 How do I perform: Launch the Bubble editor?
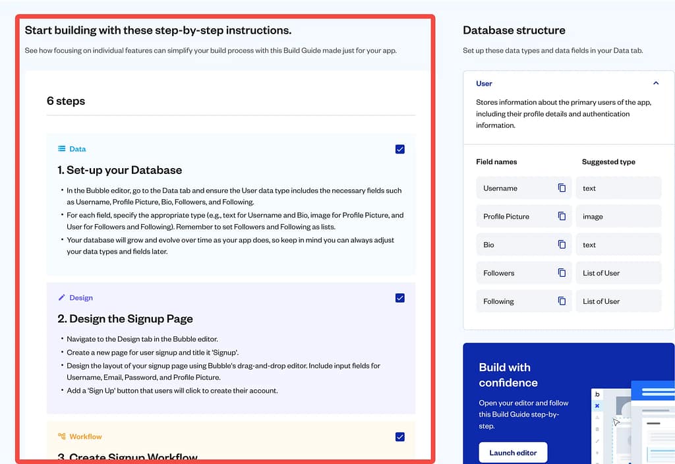pos(513,453)
